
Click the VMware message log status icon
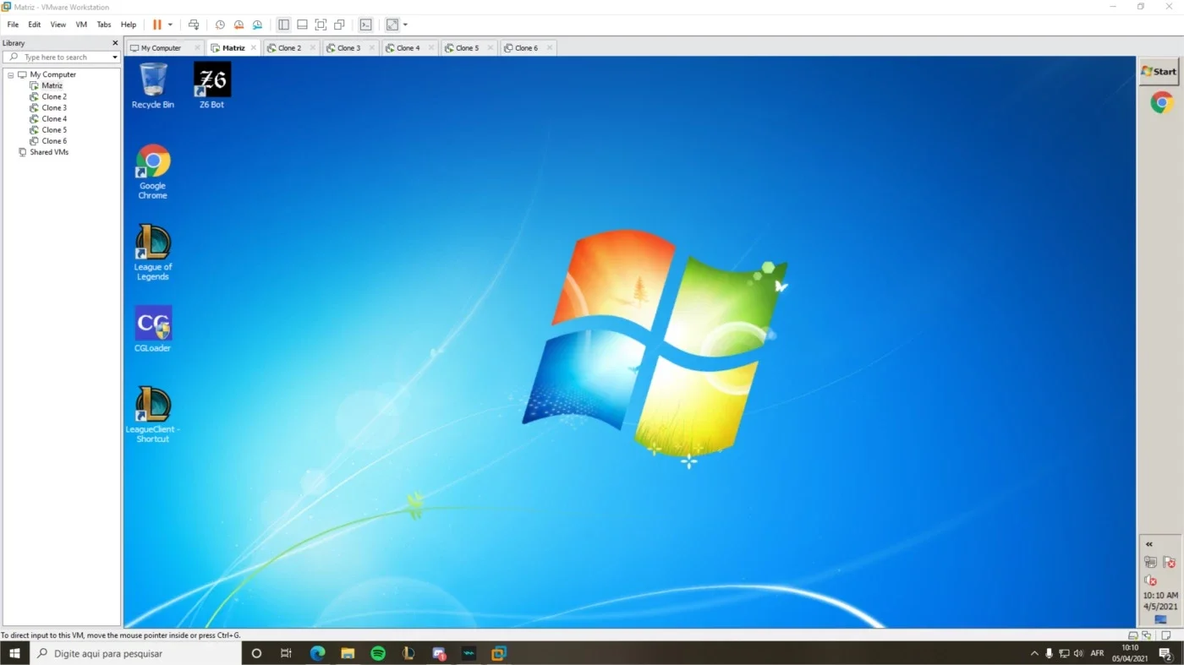[1167, 635]
